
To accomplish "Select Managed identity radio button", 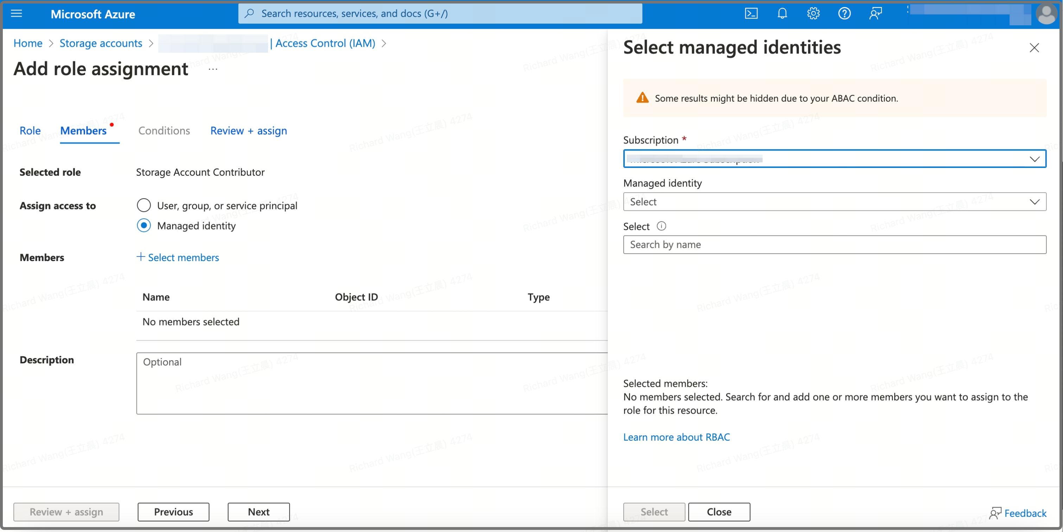I will [143, 225].
